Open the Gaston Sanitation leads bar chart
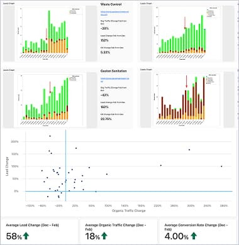 (50, 100)
